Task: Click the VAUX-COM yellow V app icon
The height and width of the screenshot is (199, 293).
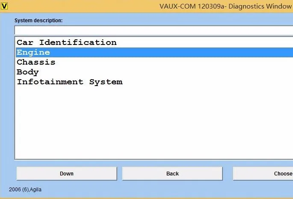Action: (x=4, y=6)
